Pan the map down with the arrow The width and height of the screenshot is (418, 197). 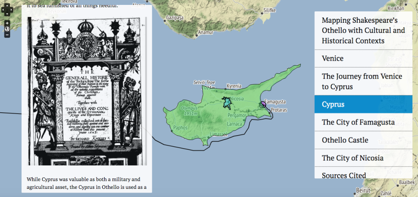[7, 13]
